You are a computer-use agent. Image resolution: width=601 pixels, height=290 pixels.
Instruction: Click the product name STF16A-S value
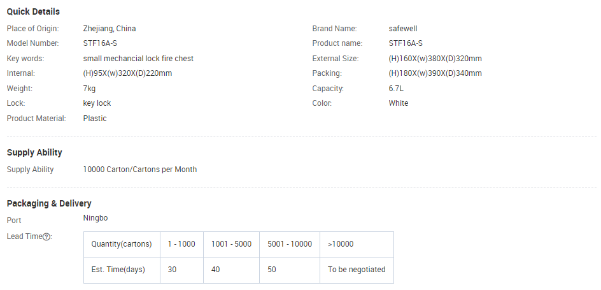coord(406,43)
